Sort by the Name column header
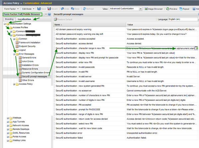Image resolution: width=199 pixels, height=148 pixels. (x=58, y=25)
